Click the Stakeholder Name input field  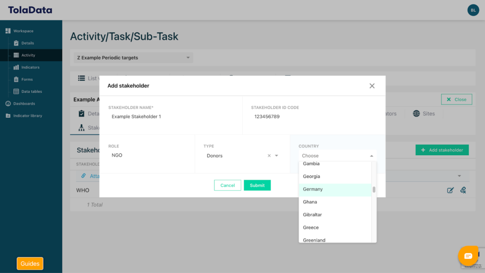[x=171, y=116]
